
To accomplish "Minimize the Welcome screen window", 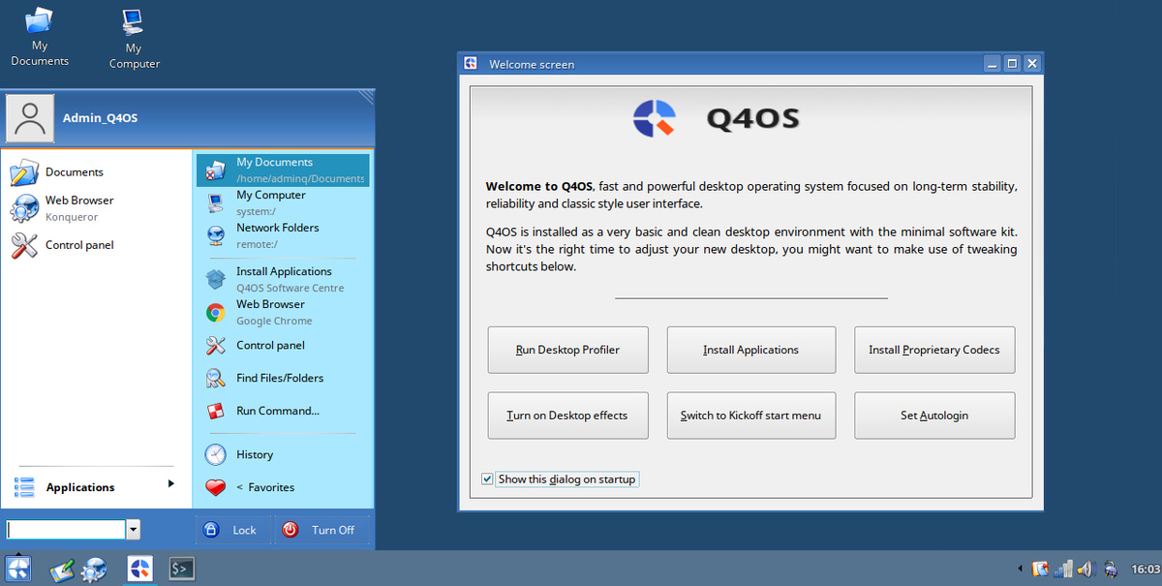I will (993, 64).
